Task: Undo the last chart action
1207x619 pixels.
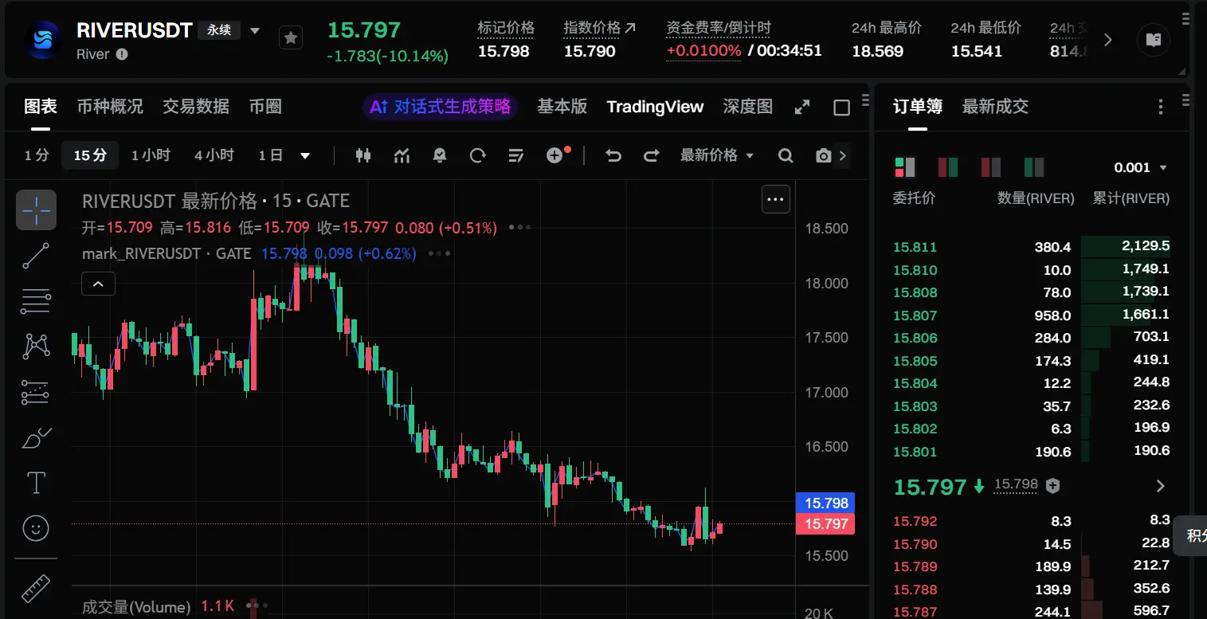Action: 613,155
